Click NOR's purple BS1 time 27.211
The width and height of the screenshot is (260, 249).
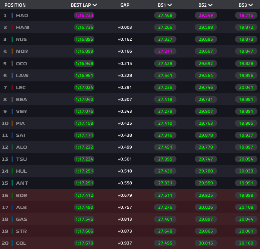(165, 51)
